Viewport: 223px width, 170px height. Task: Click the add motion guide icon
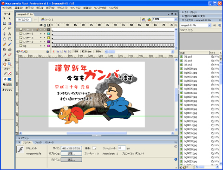22,51
